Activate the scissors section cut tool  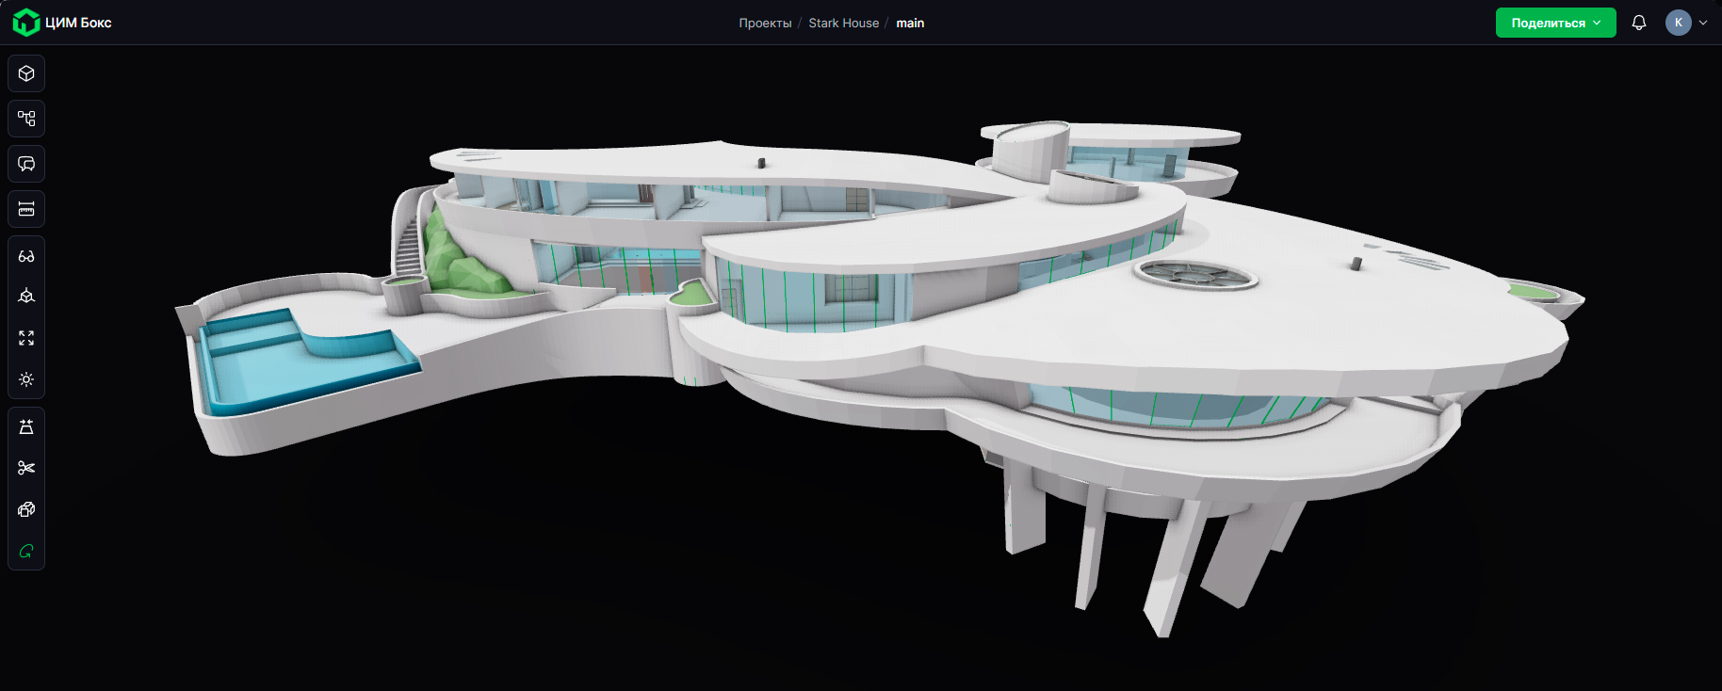pos(26,468)
